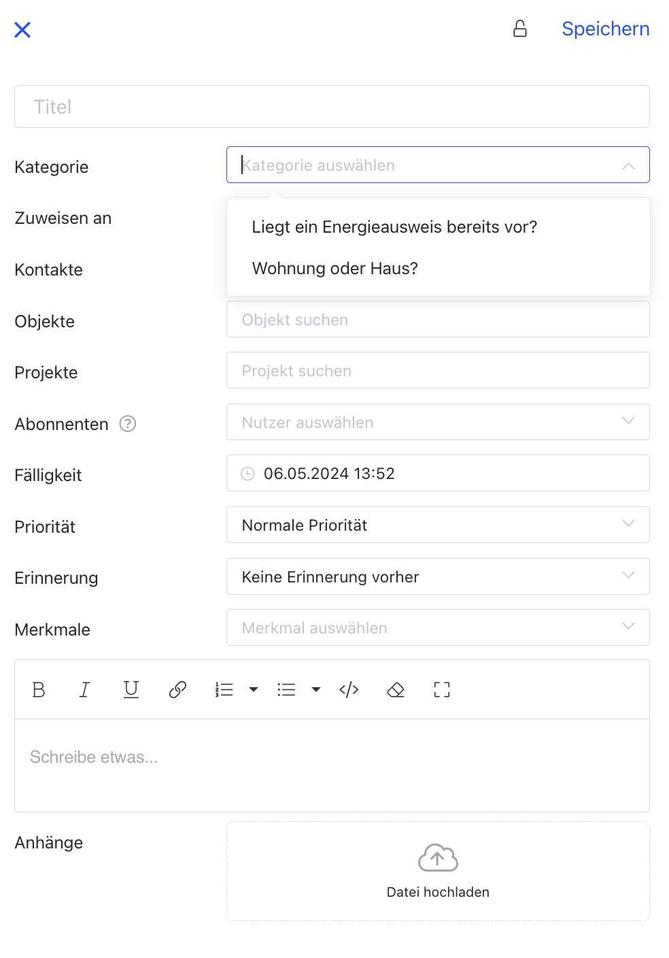This screenshot has width=669, height=958.
Task: Click the Bold formatting icon
Action: coord(39,690)
